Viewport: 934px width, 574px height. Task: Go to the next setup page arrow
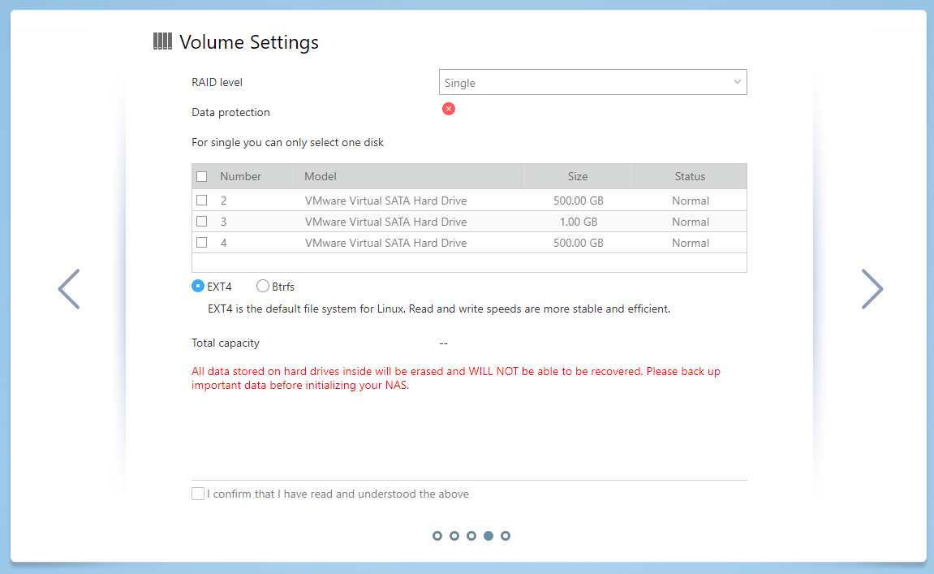click(x=872, y=289)
